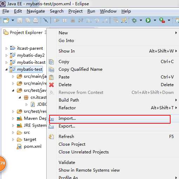
Task: Click the Resume debug icon
Action: pos(57,21)
